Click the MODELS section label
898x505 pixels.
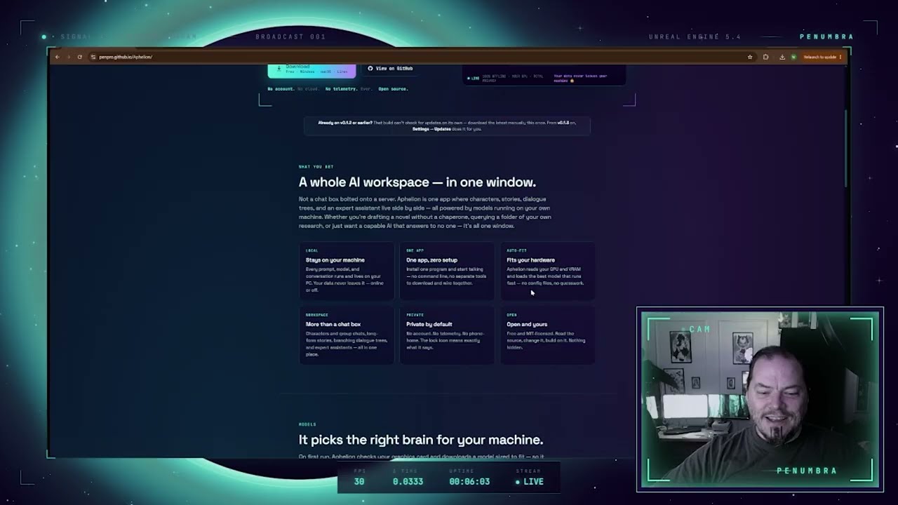pos(307,424)
